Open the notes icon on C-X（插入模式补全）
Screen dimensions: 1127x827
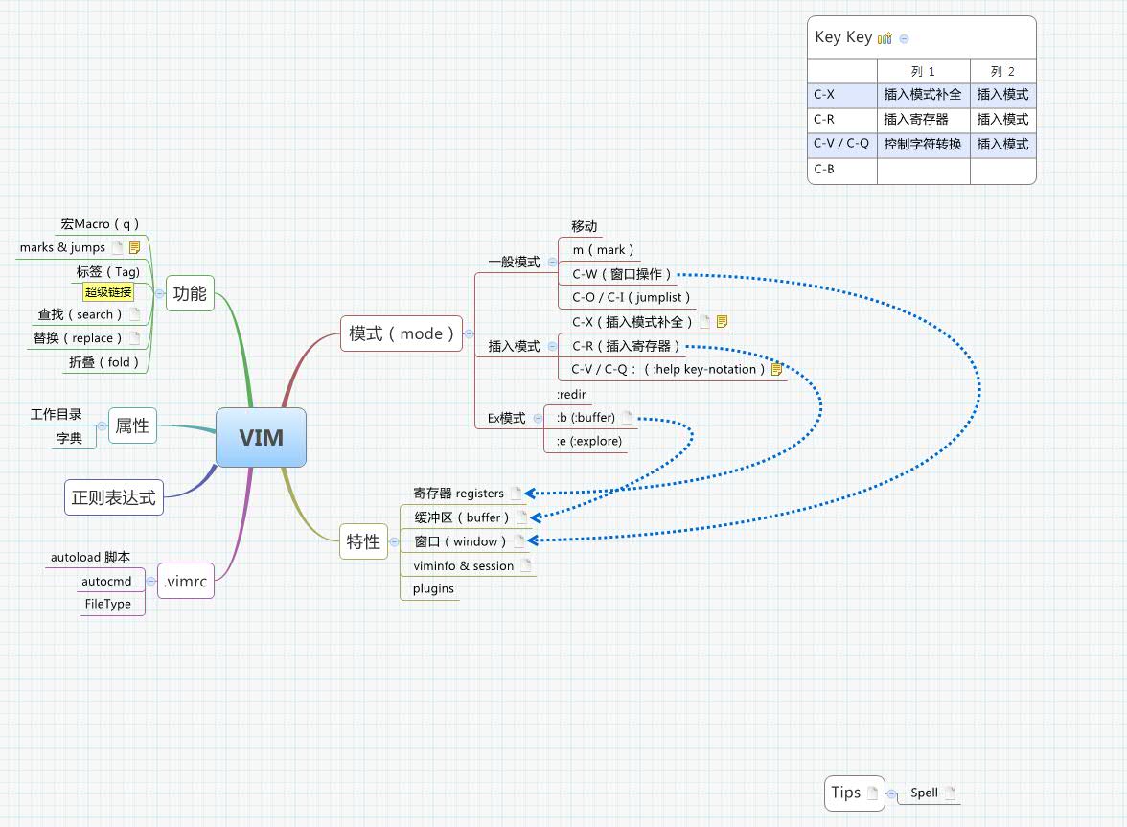(x=722, y=322)
